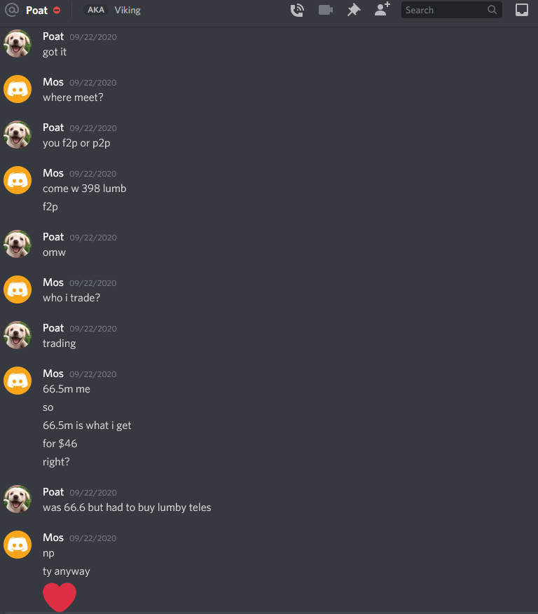
Task: Click Mos avatar beside "66.5m me"
Action: pyautogui.click(x=18, y=381)
